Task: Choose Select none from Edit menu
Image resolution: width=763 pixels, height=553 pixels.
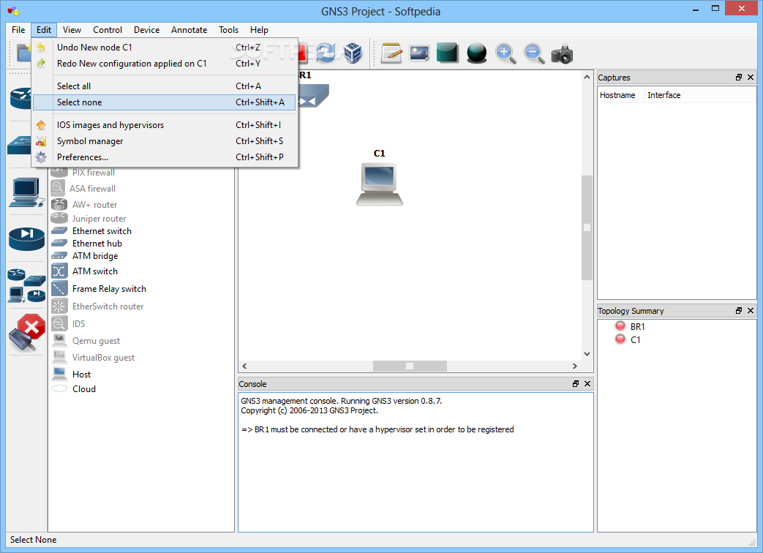Action: (x=165, y=102)
